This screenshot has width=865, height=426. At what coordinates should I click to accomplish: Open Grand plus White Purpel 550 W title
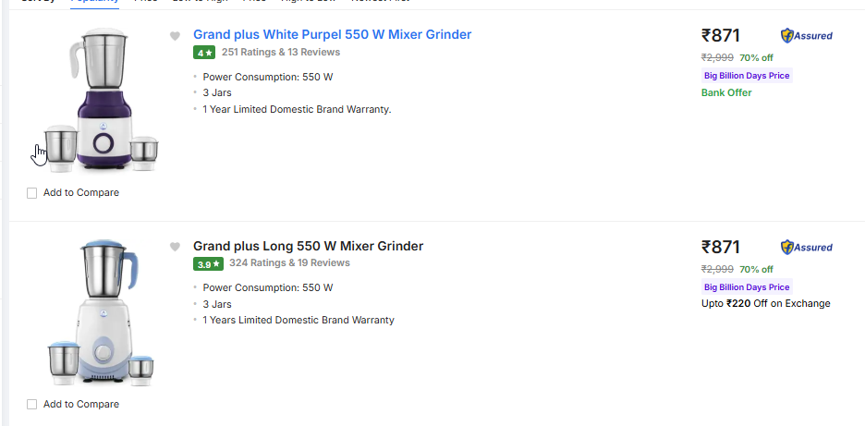[332, 35]
